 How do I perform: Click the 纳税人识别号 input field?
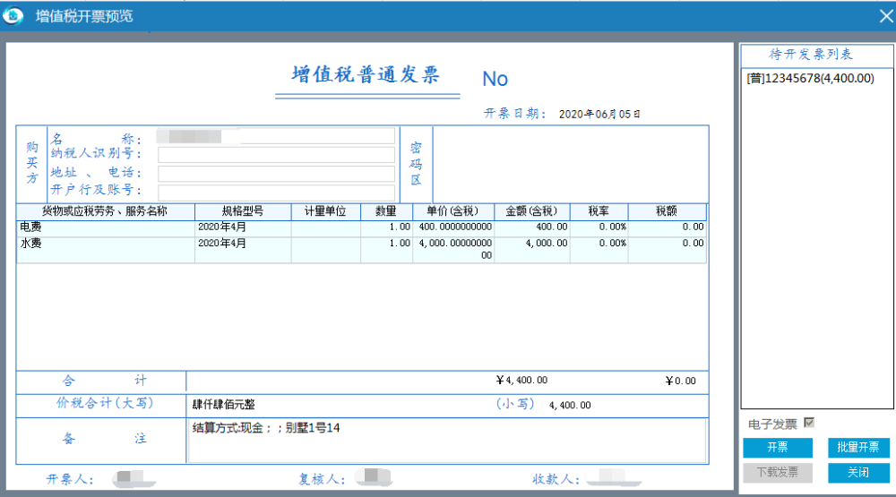[276, 155]
